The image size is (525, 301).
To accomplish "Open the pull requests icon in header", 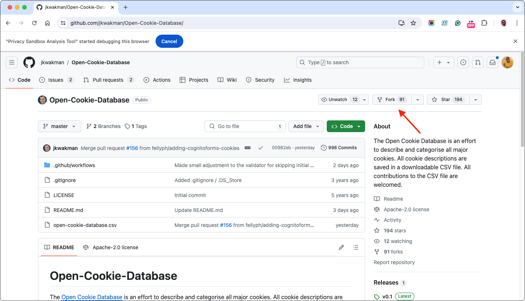I will point(478,62).
